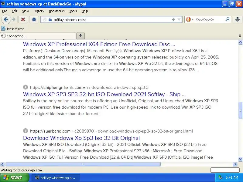Open the Most Visited bookmarks folder
The height and width of the screenshot is (182, 243).
pos(13,29)
